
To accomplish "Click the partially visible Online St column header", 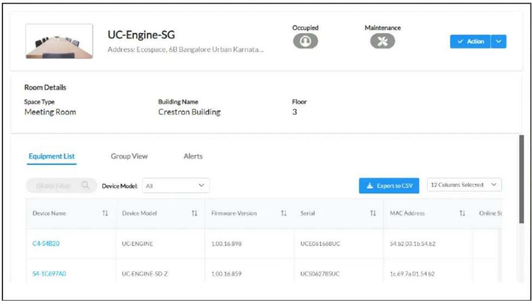I will 490,213.
